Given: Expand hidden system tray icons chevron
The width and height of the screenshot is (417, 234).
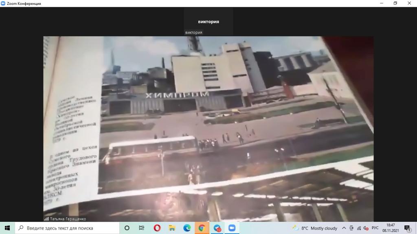Looking at the screenshot, I should click(x=344, y=228).
